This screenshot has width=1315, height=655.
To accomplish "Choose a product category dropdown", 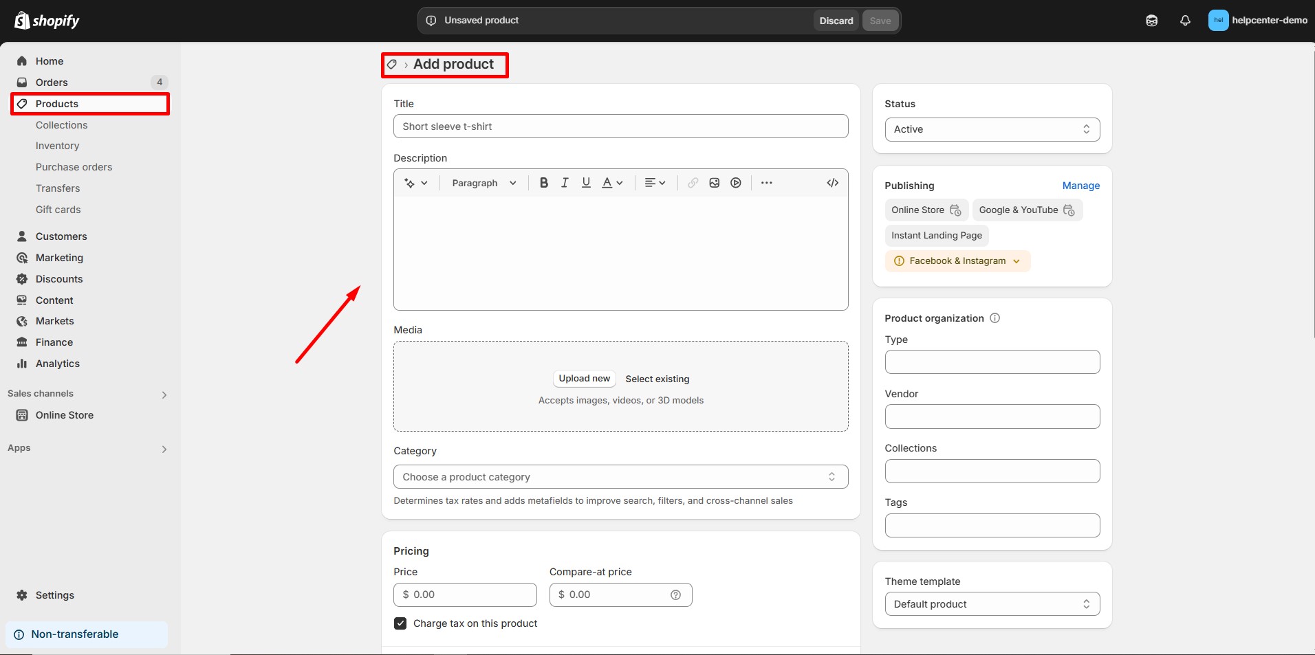I will tap(620, 477).
